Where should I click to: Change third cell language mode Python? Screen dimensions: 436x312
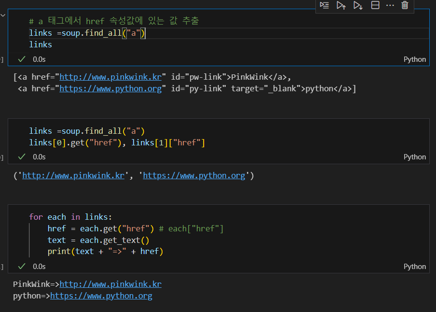pos(415,267)
